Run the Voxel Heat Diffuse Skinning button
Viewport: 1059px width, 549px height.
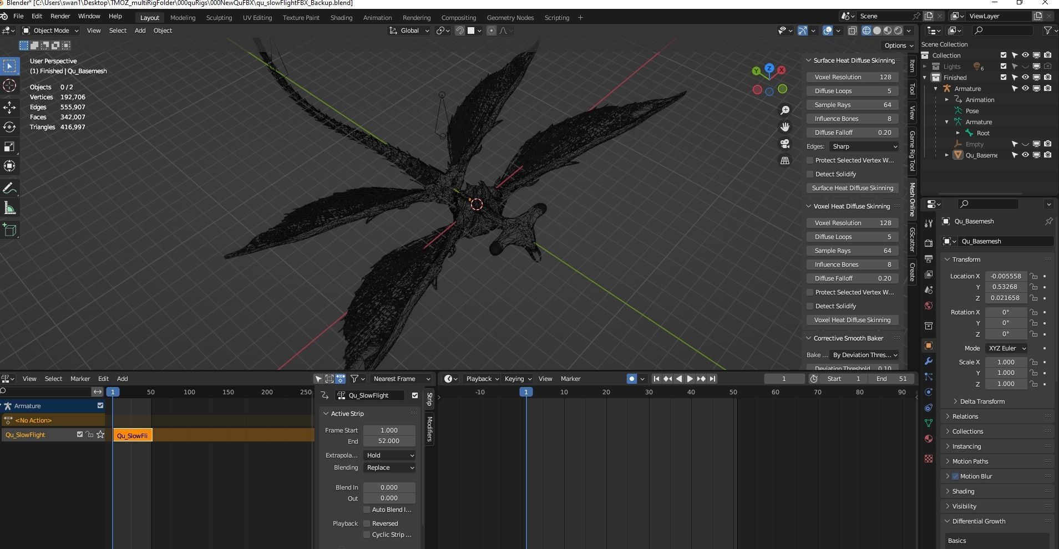click(852, 320)
